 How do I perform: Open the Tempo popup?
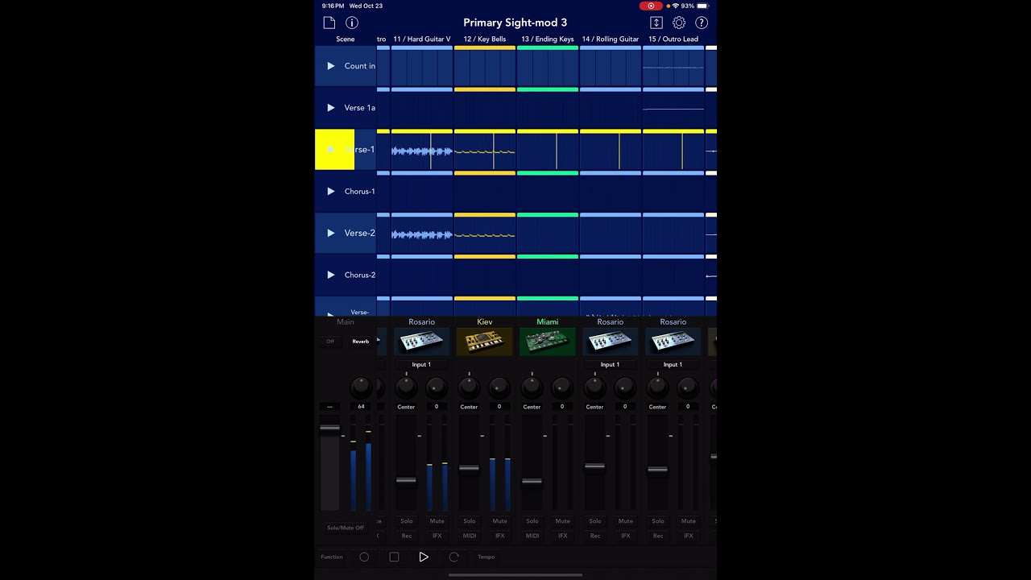(x=487, y=557)
